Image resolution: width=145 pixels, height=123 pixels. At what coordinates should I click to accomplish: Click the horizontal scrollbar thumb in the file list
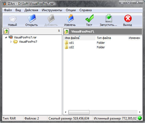point(79,112)
